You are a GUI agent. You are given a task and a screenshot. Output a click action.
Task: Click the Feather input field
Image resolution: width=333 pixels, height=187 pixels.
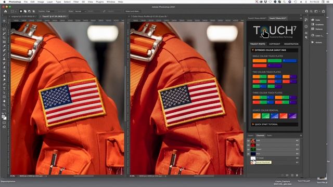coord(49,11)
